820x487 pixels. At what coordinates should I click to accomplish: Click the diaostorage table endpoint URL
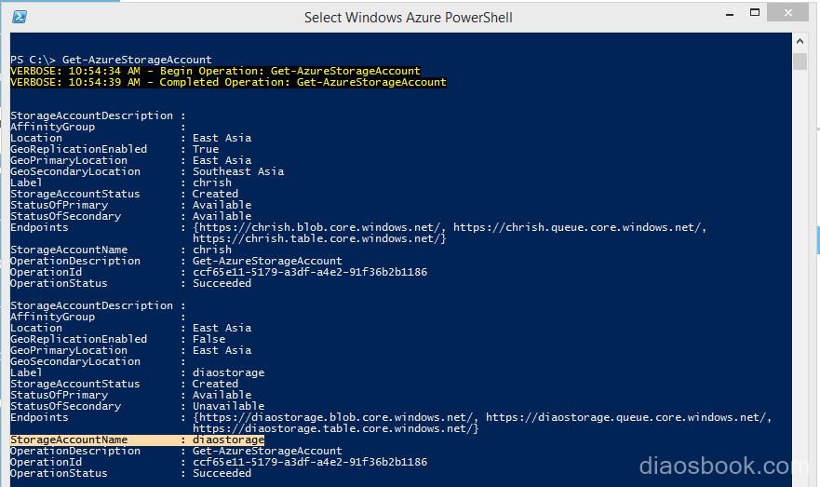point(332,428)
